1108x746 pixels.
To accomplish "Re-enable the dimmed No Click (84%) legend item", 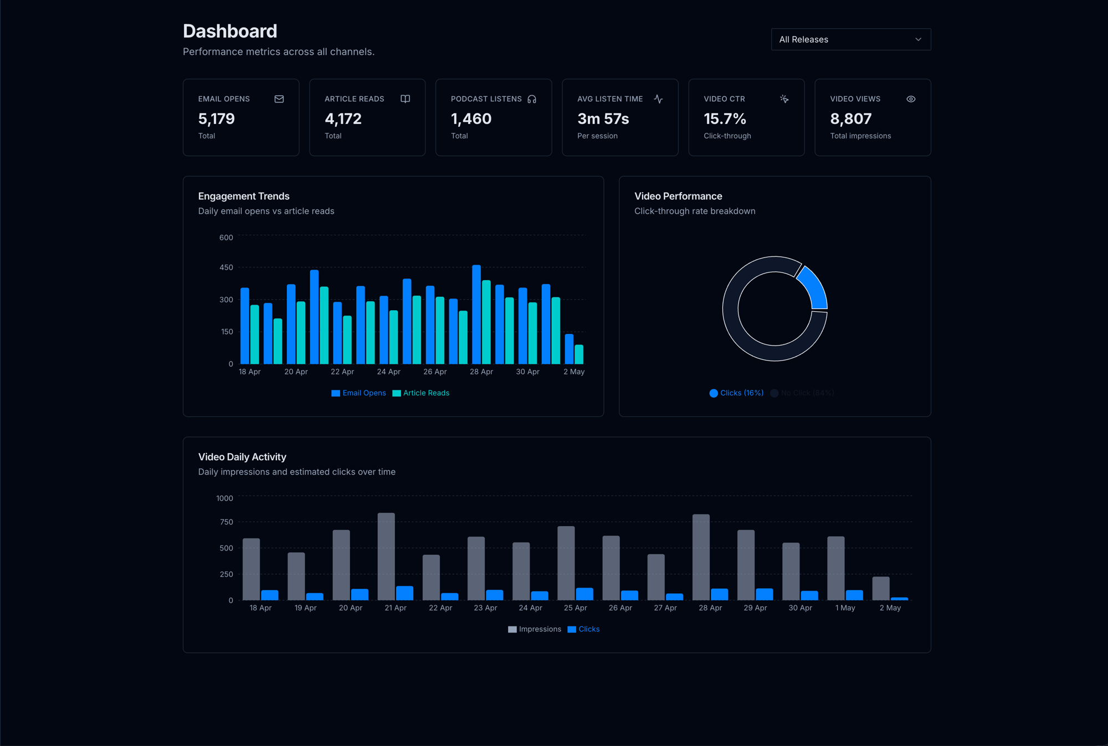I will (x=802, y=393).
